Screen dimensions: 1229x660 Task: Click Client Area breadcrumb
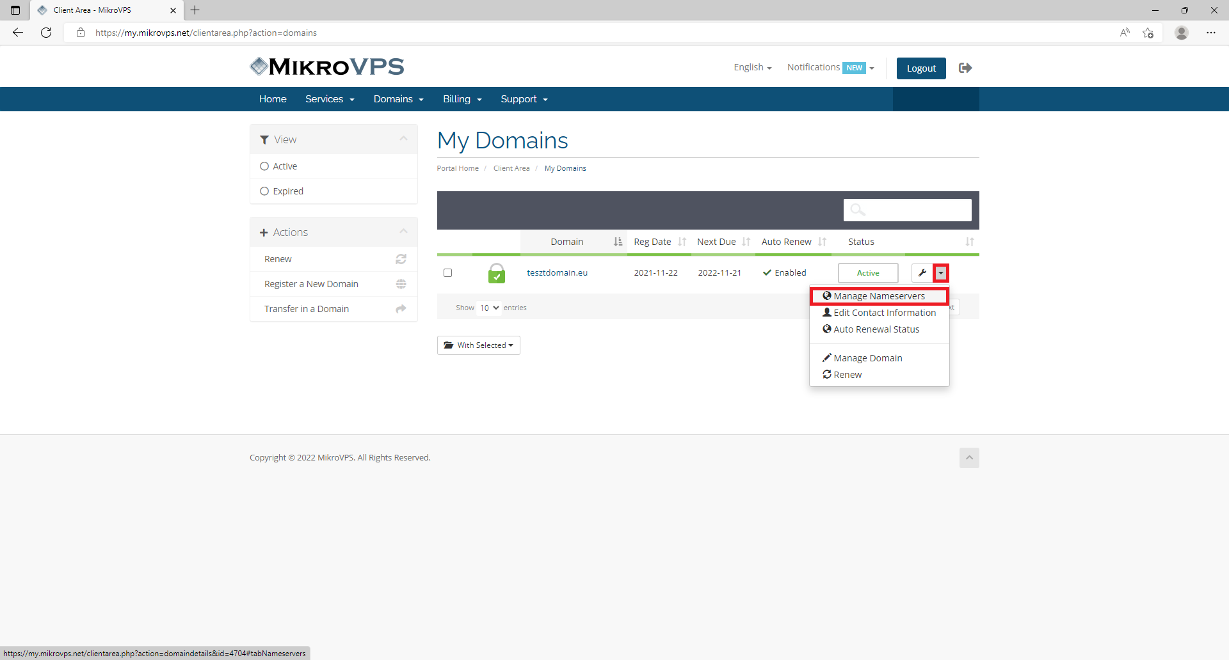tap(511, 168)
